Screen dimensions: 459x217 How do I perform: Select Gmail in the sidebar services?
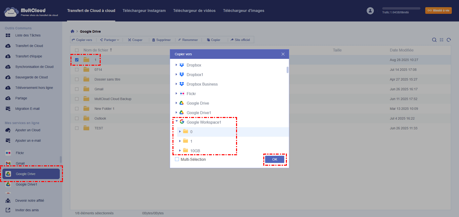tap(20, 163)
